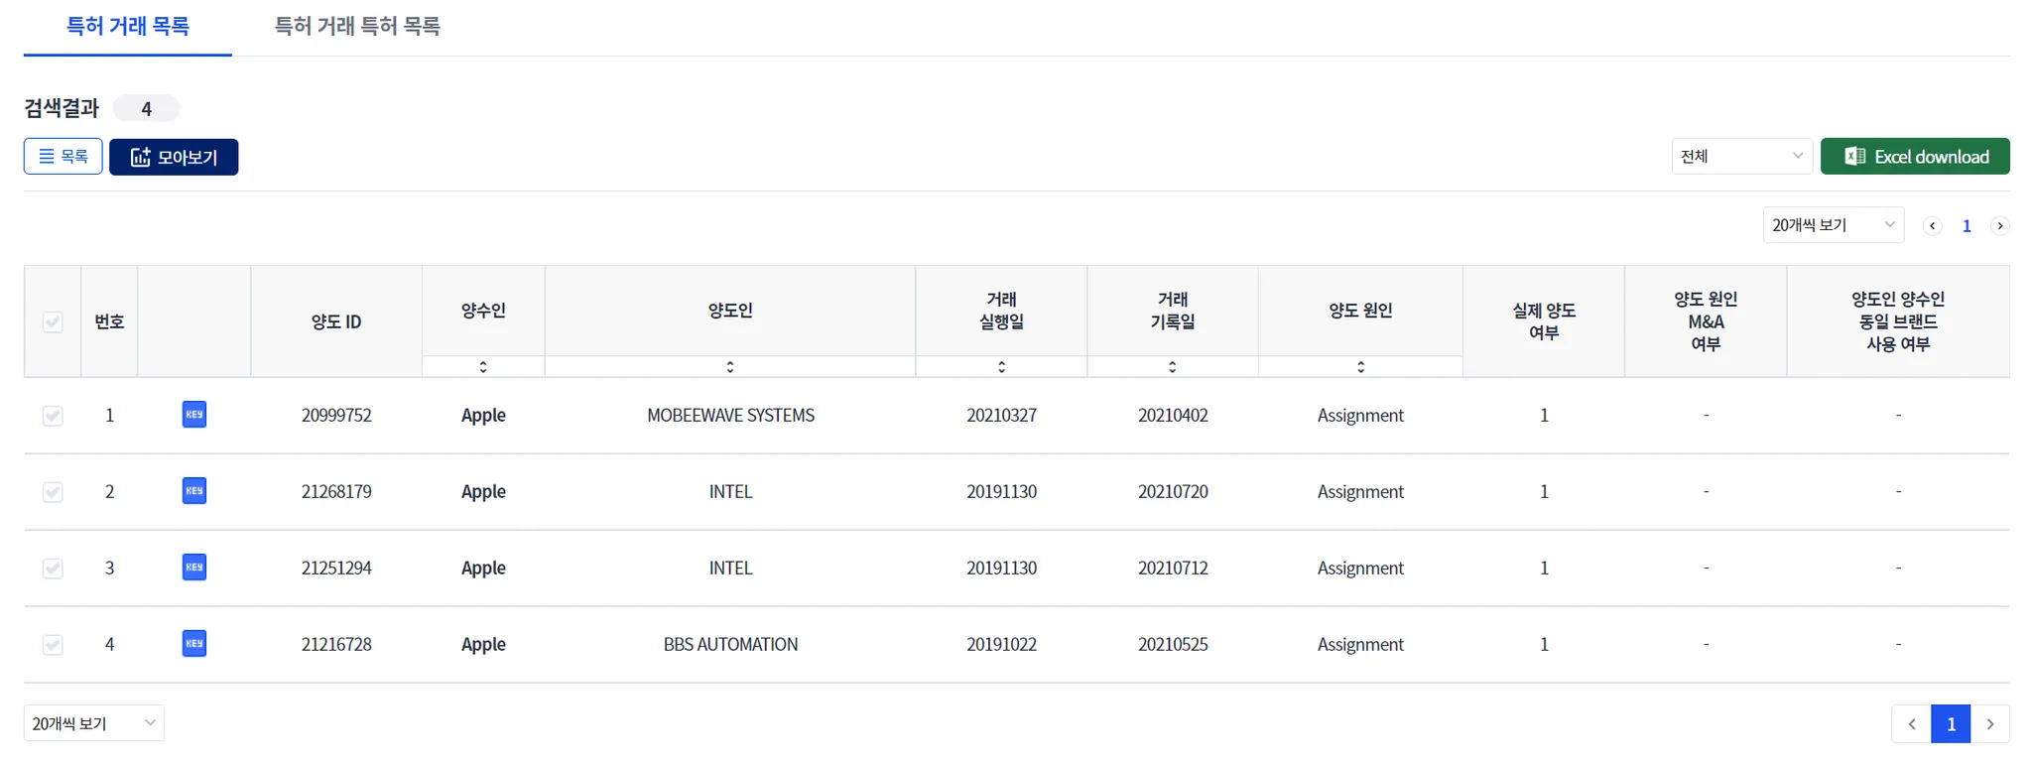This screenshot has height=762, width=2032.
Task: Sort by 거래 실행일 column arrows
Action: tap(1001, 367)
